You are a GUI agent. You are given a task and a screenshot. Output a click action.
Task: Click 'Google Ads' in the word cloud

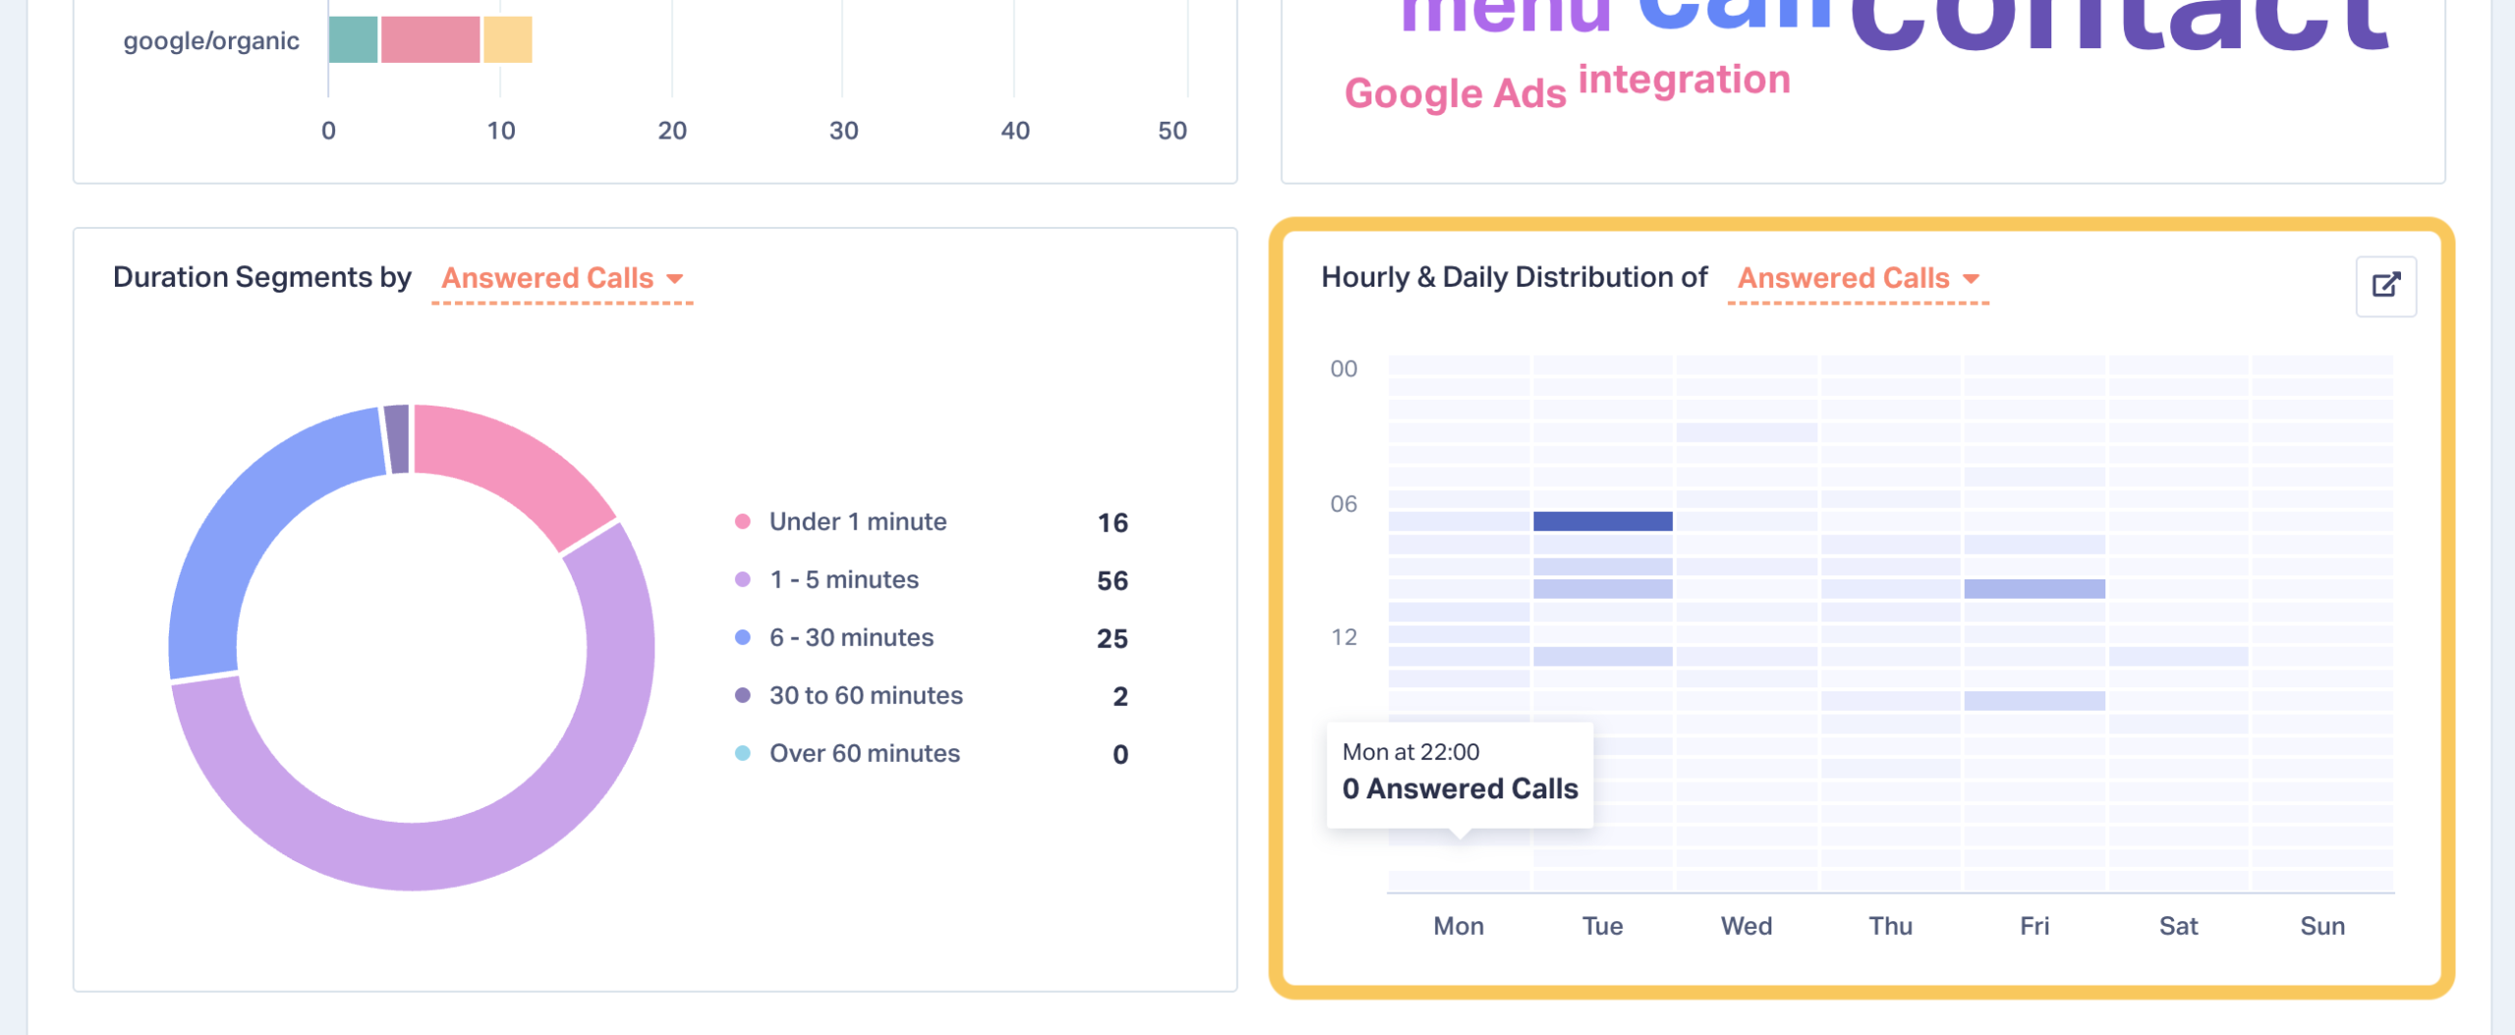[x=1454, y=94]
